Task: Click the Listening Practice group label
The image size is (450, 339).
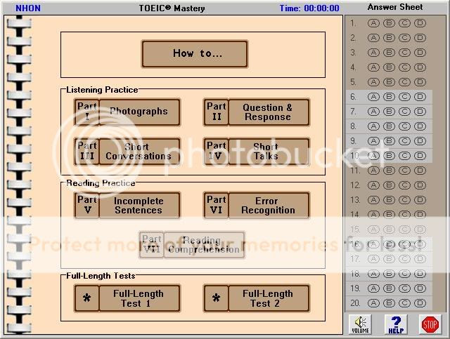Action: tap(102, 90)
